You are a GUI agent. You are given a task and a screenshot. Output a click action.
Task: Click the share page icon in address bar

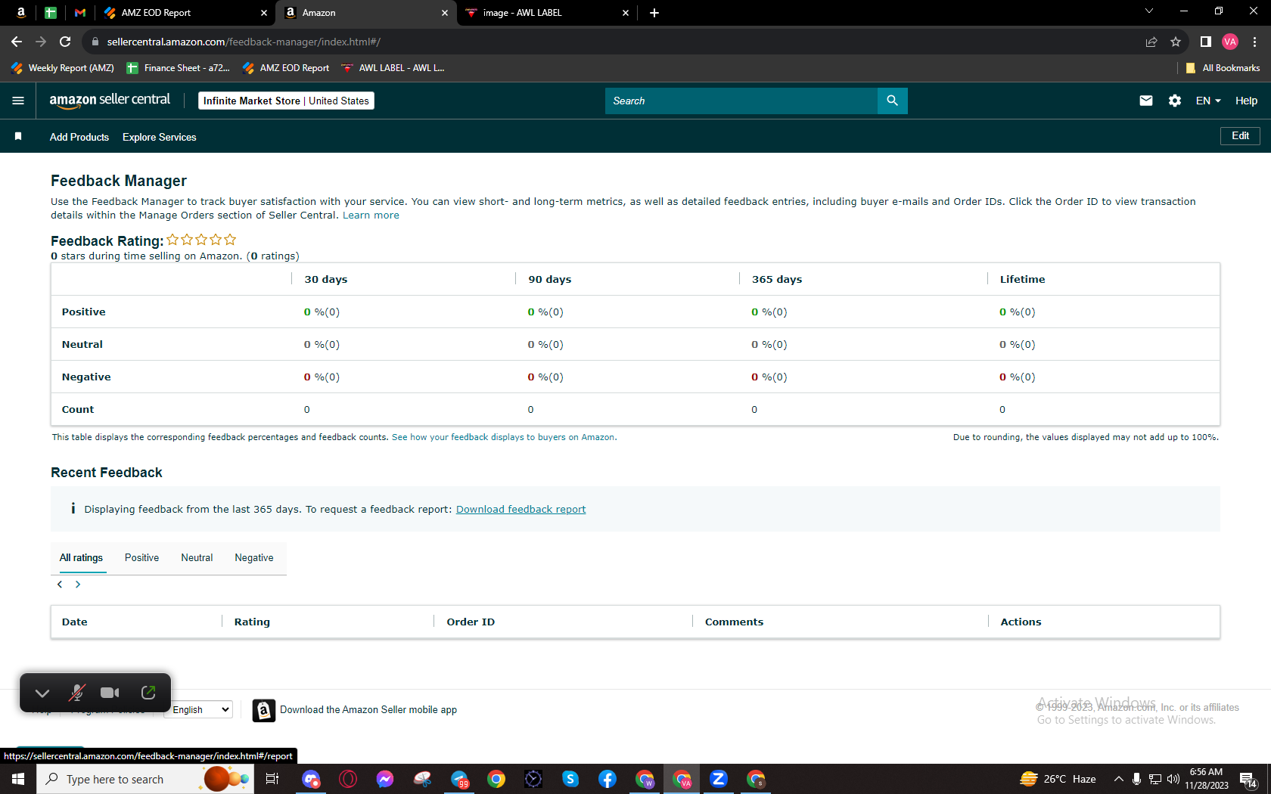point(1151,42)
